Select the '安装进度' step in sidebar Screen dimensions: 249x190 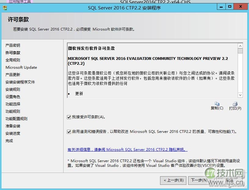tap(13, 133)
